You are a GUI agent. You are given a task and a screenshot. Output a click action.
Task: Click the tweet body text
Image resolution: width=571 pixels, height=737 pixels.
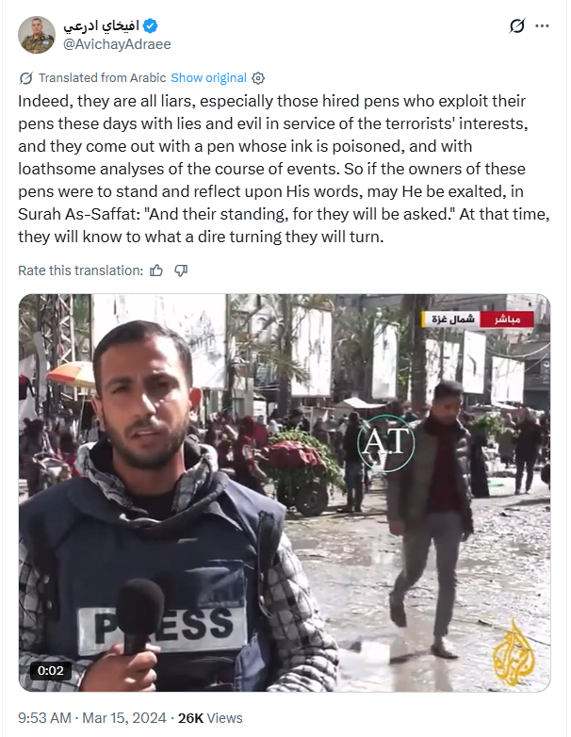coord(284,169)
